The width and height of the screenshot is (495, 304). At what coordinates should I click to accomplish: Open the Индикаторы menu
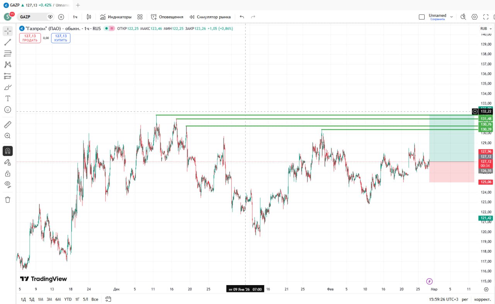click(116, 17)
